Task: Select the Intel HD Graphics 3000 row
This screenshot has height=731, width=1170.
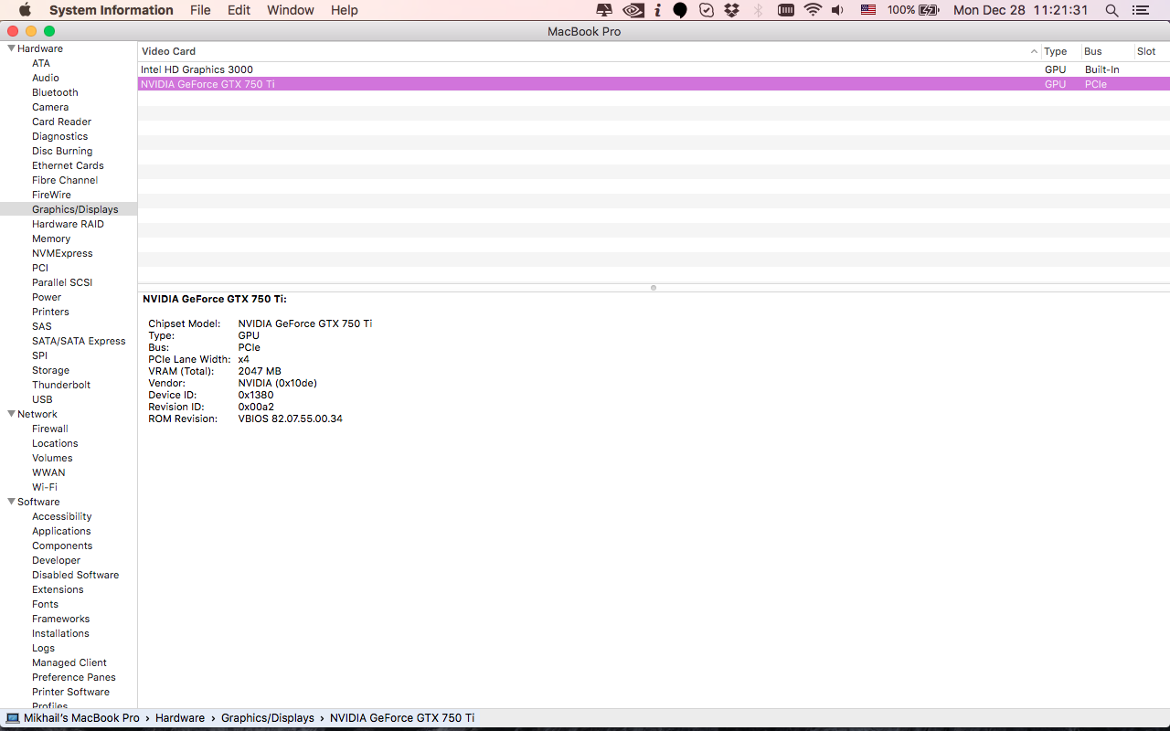Action: [x=654, y=69]
